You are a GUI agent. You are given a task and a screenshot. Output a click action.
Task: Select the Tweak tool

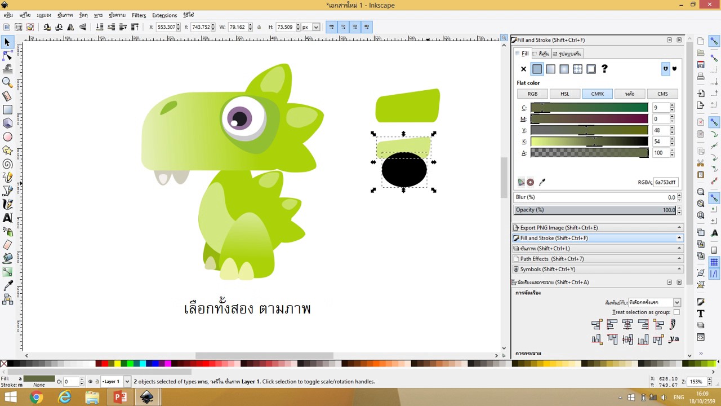pos(8,69)
